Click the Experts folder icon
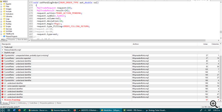The width and height of the screenshot is (222, 112). (4, 4)
